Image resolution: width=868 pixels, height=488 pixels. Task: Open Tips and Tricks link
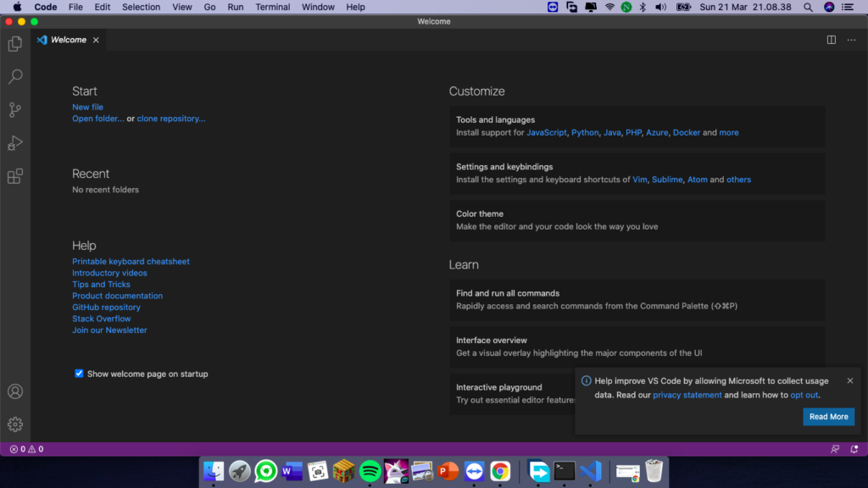tap(102, 285)
